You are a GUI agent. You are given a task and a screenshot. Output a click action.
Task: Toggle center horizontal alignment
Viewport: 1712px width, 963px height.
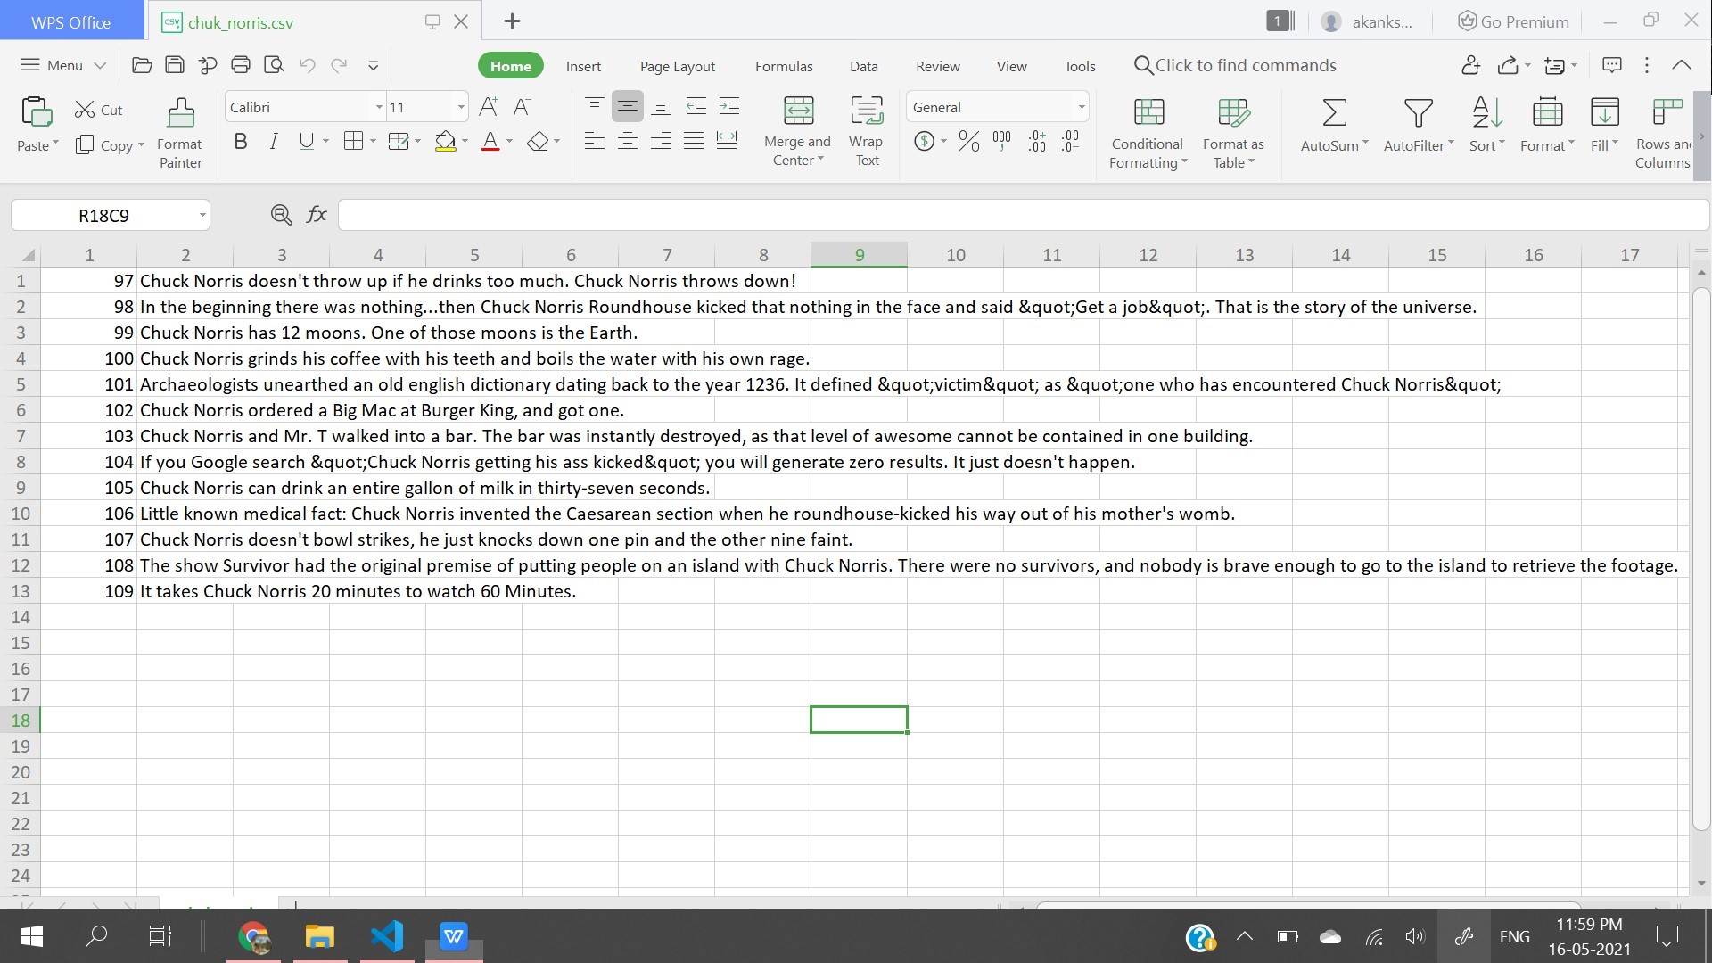pos(628,141)
